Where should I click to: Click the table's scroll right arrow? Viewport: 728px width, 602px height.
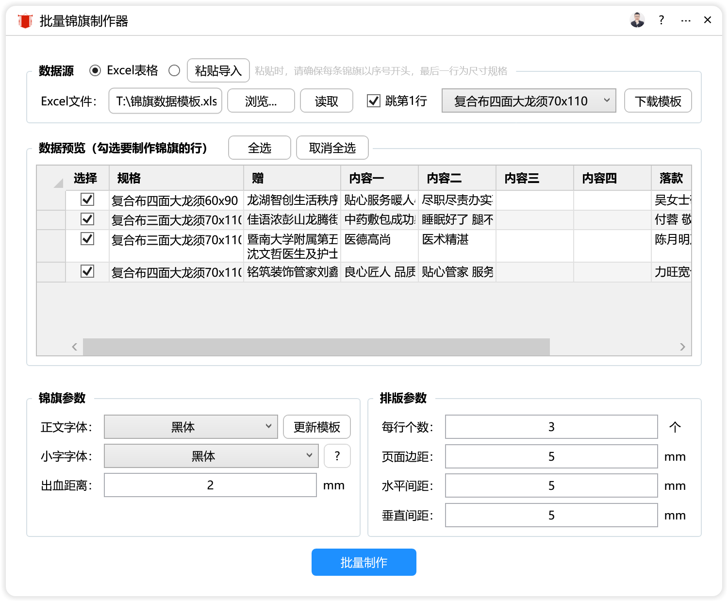click(x=682, y=347)
